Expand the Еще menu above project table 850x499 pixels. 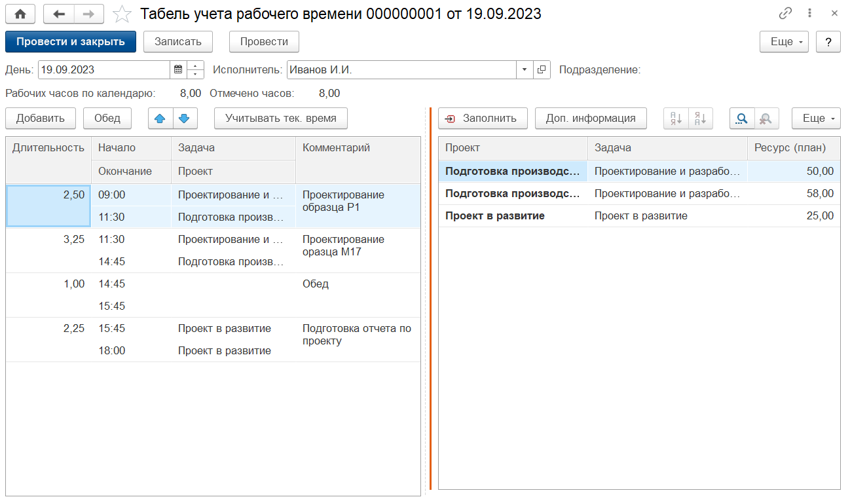click(x=816, y=119)
